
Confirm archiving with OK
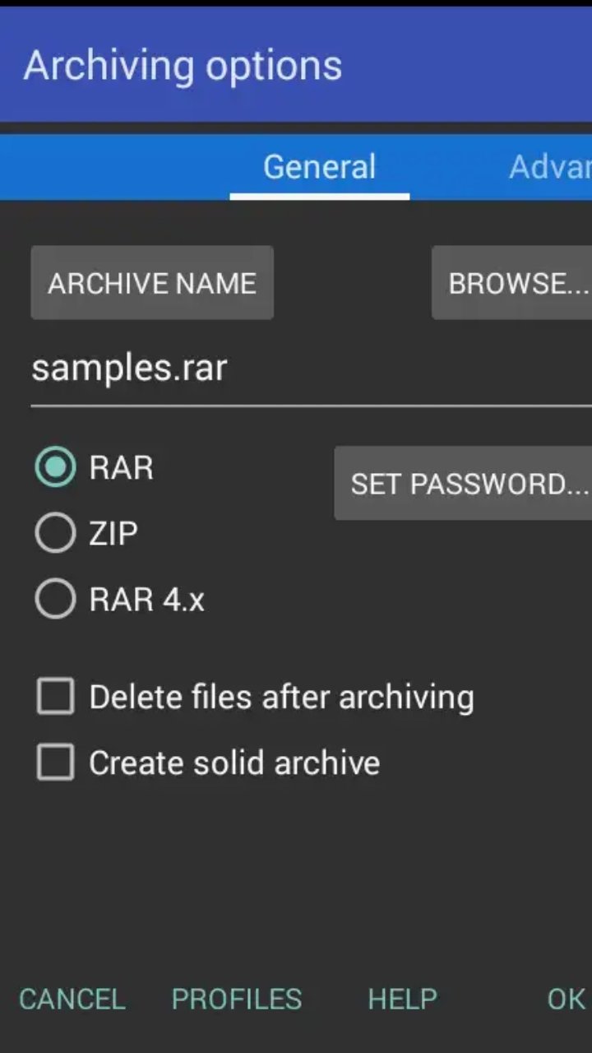(x=567, y=999)
